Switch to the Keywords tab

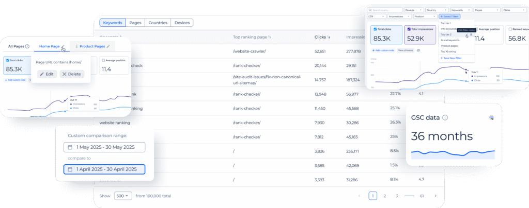tap(113, 23)
